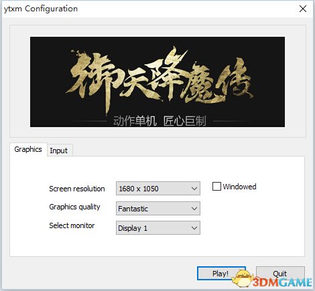315x291 pixels.
Task: Click the Graphics quality label
Action: 74,207
